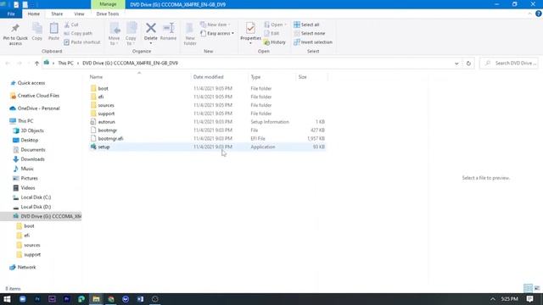Viewport: 543px width, 305px height.
Task: Click Select all in the ribbon
Action: point(306,25)
